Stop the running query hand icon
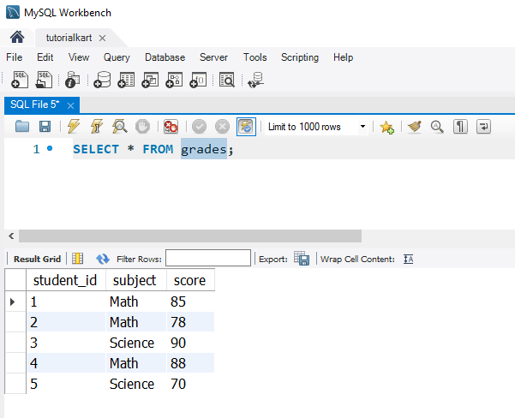Viewport: 515px width, 418px height. (142, 127)
